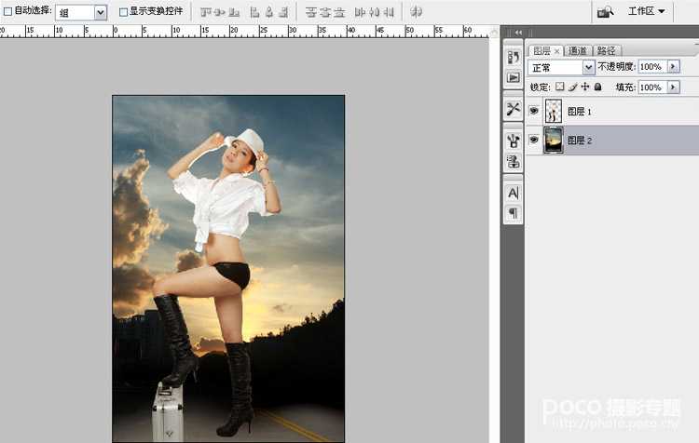This screenshot has width=699, height=443.
Task: Hide 图层 2 using its eye icon
Action: coord(534,140)
